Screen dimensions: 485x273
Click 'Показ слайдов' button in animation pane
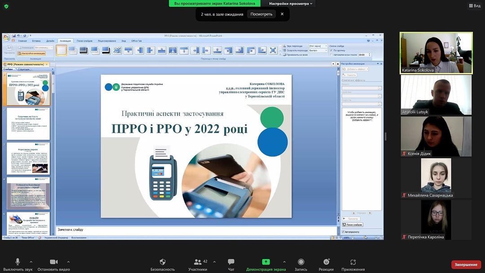pyautogui.click(x=353, y=225)
